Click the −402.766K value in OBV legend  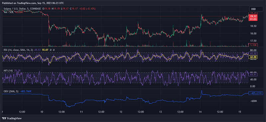[x=26, y=91]
